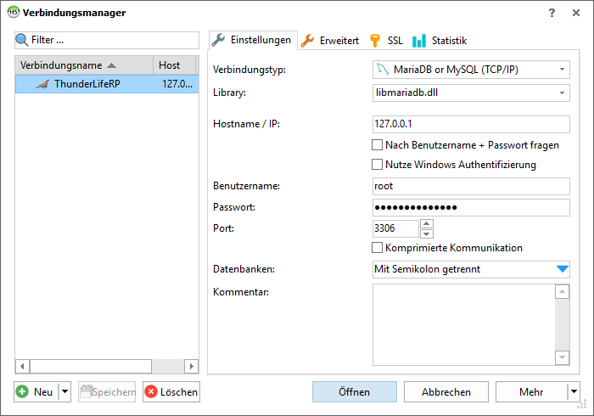Viewport: 594px width, 416px height.
Task: Click the ThunderLifeRP session sea lion icon
Action: click(42, 84)
